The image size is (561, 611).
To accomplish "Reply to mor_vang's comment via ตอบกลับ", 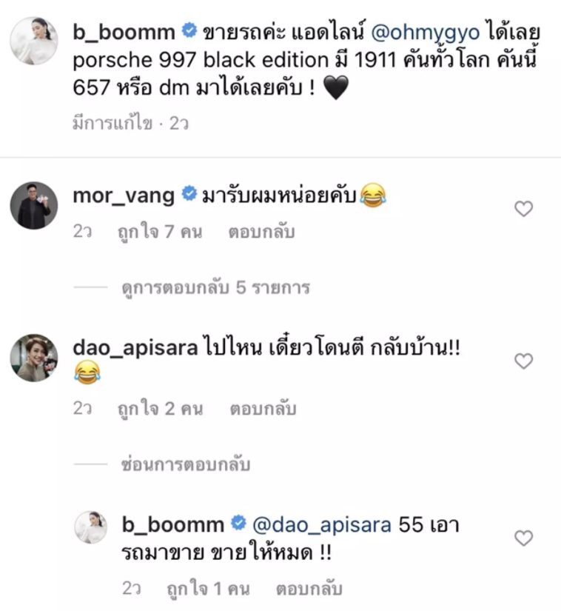I will pyautogui.click(x=261, y=232).
